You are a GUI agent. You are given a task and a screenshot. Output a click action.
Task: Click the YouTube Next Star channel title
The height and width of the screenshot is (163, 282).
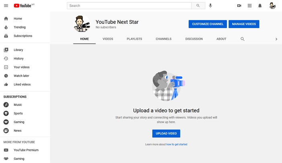117,22
